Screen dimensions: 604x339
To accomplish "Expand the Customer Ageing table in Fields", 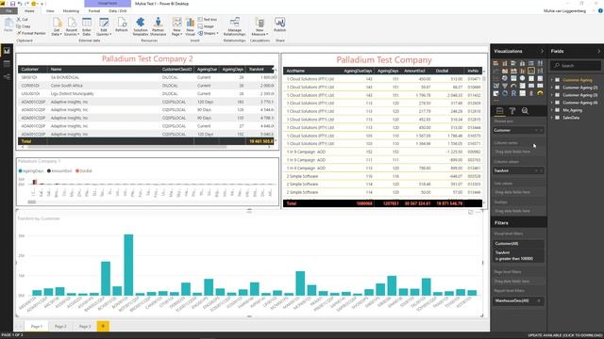I will [552, 80].
